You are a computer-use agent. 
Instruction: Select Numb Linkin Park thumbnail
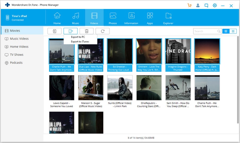[120, 88]
